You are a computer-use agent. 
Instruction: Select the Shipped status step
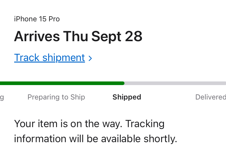pos(127,97)
